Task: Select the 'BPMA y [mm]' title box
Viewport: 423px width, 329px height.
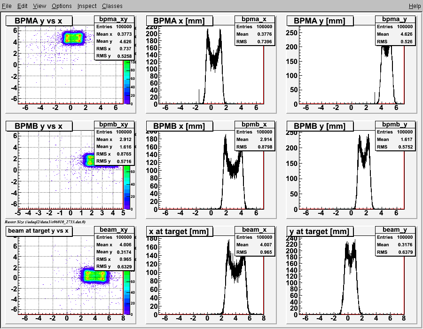Action: 320,21
